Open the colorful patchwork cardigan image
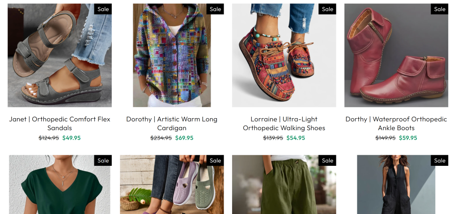458x214 pixels. pyautogui.click(x=172, y=56)
